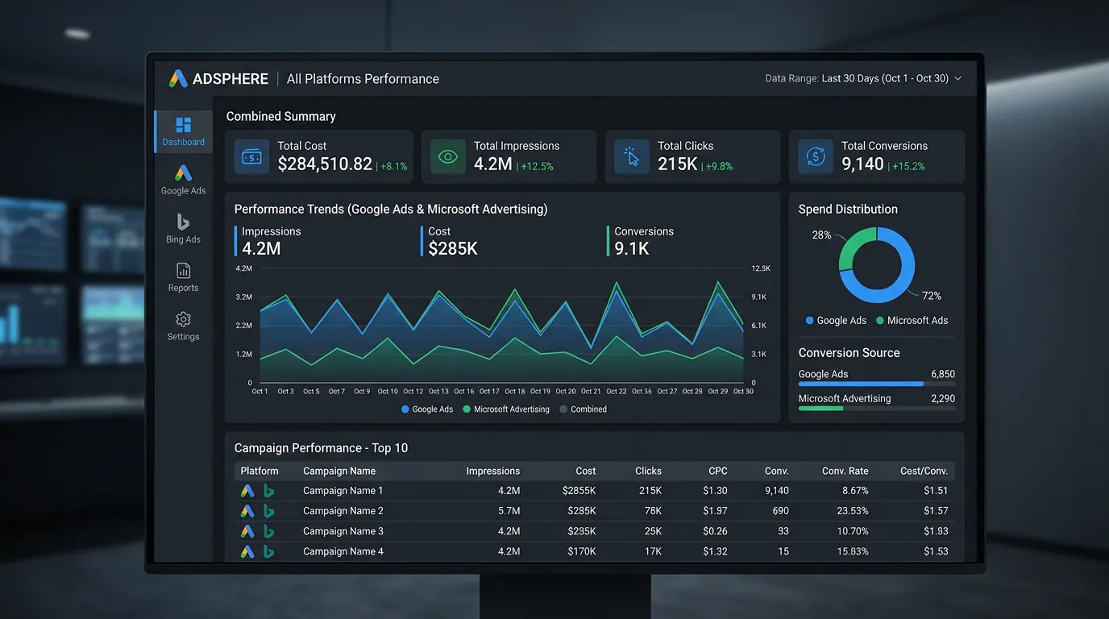Click the Total Impressions eye icon
Image resolution: width=1109 pixels, height=619 pixels.
point(447,156)
